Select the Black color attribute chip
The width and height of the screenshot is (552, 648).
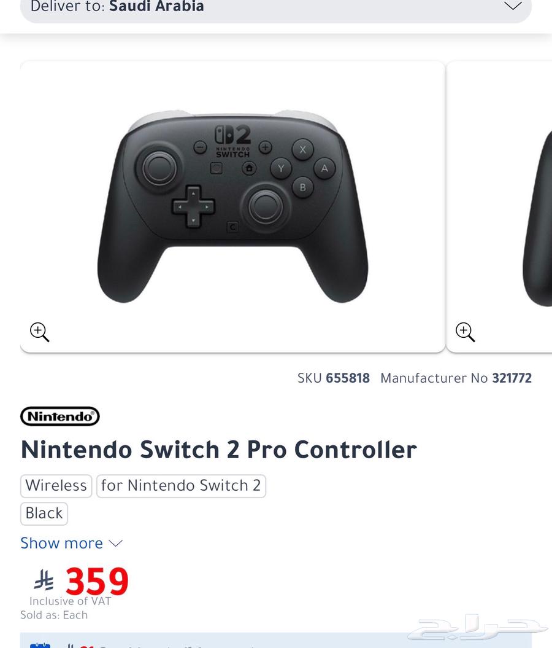pyautogui.click(x=44, y=513)
